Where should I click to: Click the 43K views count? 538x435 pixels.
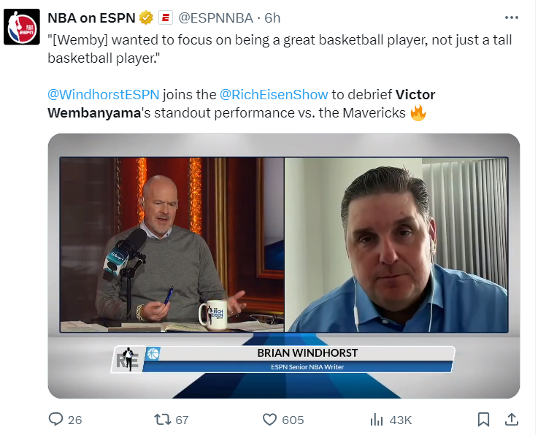click(401, 420)
